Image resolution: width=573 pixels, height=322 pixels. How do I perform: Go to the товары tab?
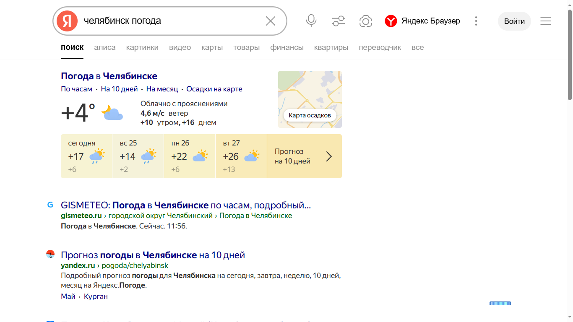(x=247, y=47)
